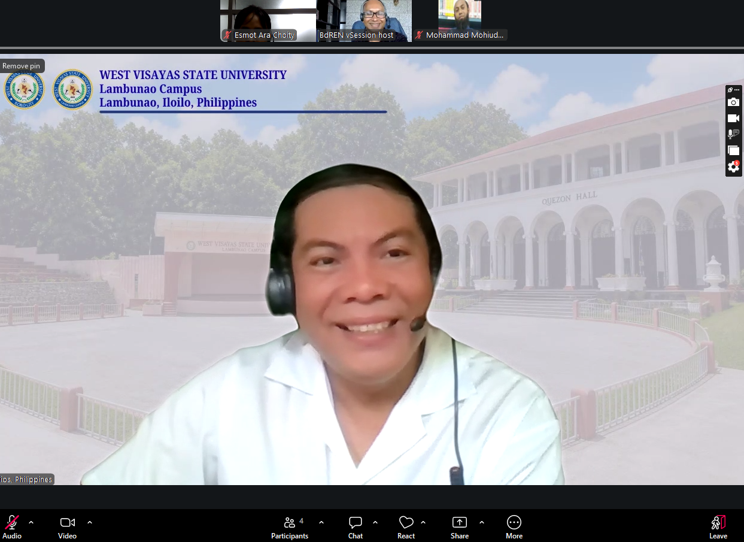Open the Chat panel
Image resolution: width=744 pixels, height=542 pixels.
point(356,527)
